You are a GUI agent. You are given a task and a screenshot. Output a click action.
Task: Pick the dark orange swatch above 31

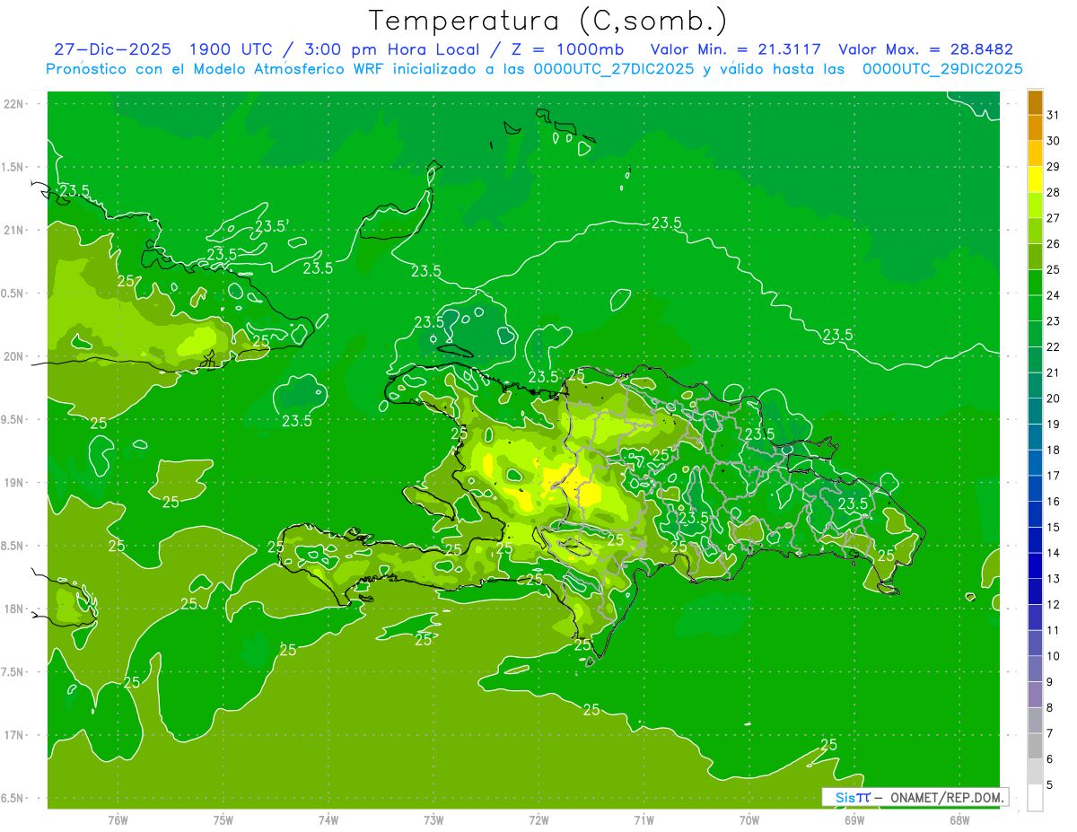point(1035,102)
